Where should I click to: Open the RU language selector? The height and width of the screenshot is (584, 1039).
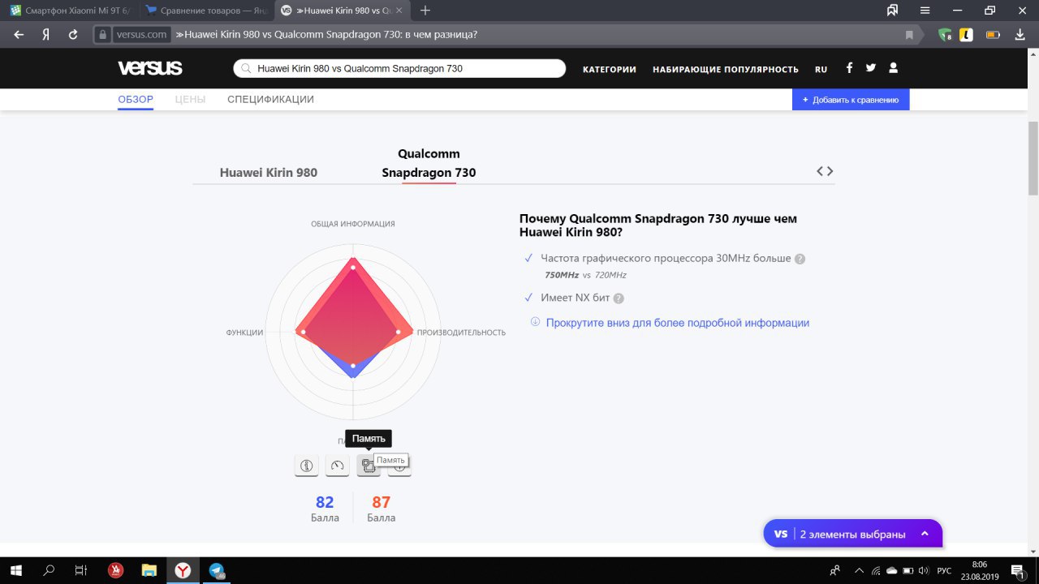(821, 69)
